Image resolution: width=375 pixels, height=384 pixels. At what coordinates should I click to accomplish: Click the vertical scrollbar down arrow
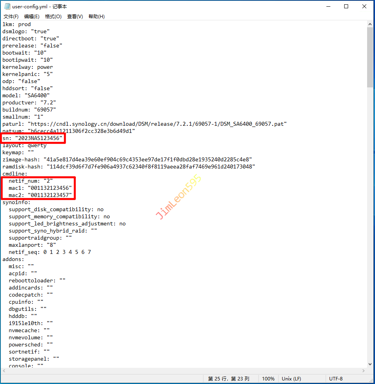click(370, 364)
